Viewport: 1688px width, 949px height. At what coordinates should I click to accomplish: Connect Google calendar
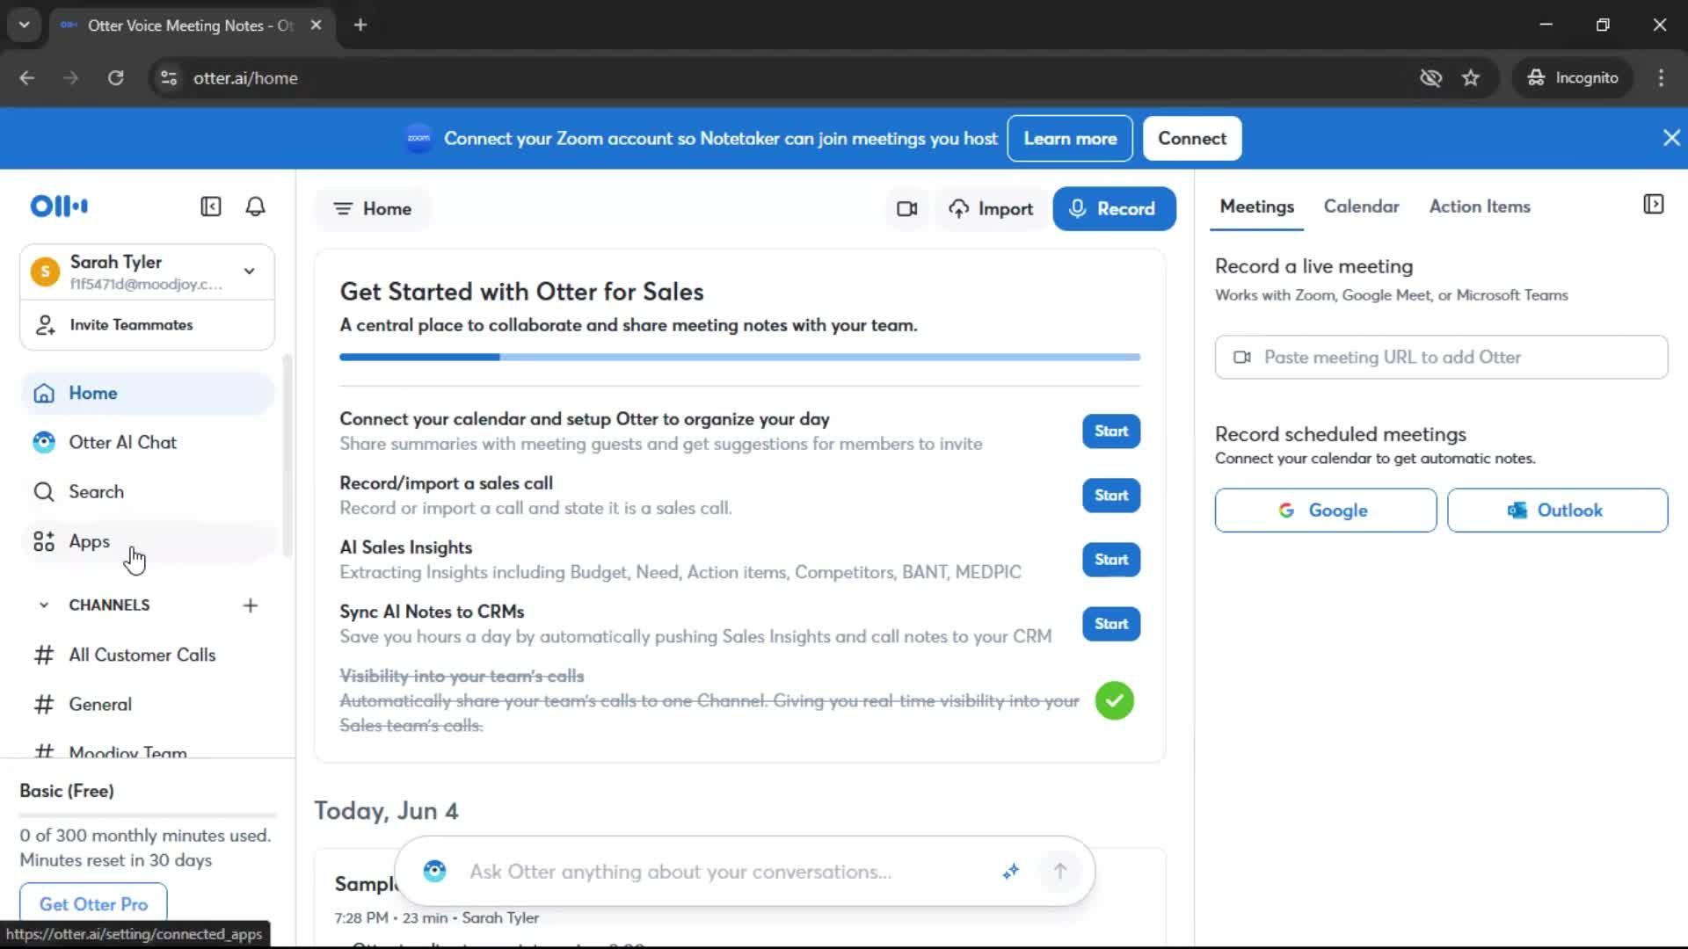tap(1325, 511)
